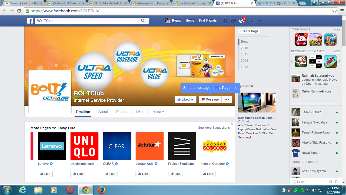Open the messages icon in top bar

coord(234,21)
